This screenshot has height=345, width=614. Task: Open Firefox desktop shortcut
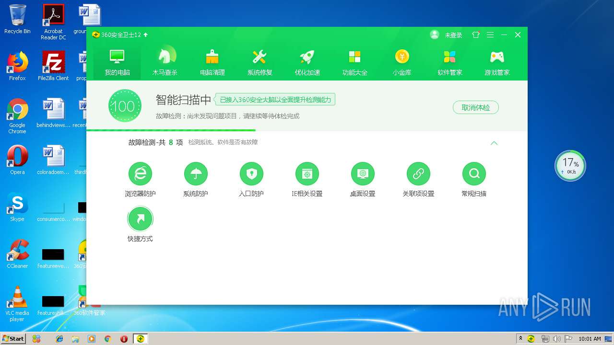[x=17, y=66]
